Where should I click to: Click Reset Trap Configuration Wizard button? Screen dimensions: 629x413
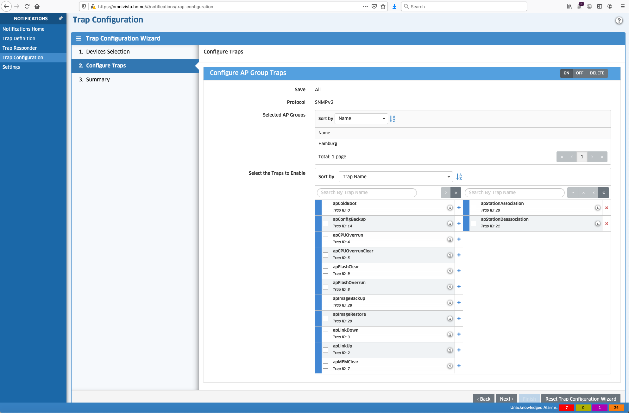click(581, 399)
